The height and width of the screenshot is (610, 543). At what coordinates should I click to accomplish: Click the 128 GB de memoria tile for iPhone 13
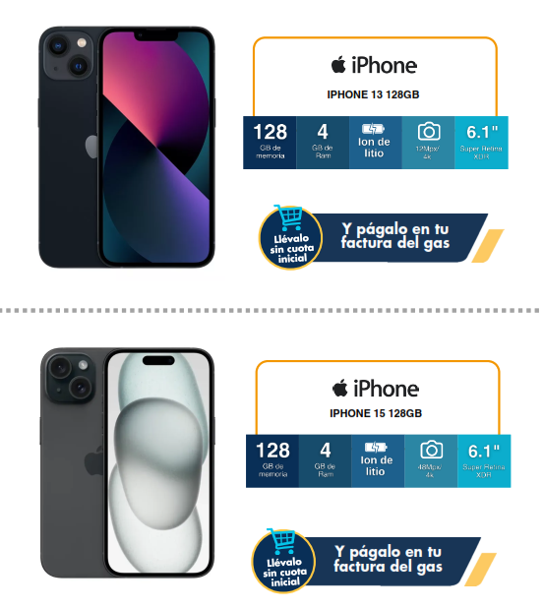pyautogui.click(x=270, y=143)
